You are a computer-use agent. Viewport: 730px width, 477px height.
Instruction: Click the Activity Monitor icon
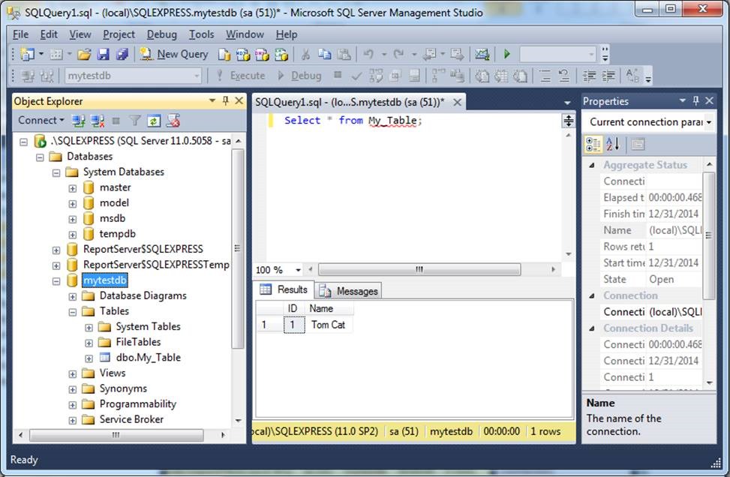(x=482, y=55)
